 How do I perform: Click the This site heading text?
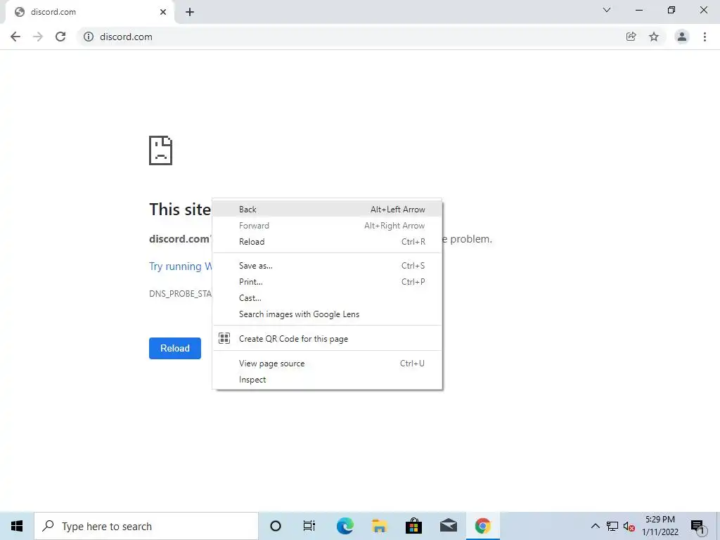180,210
